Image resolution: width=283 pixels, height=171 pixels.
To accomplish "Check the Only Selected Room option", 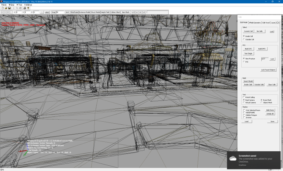I will tap(244, 110).
